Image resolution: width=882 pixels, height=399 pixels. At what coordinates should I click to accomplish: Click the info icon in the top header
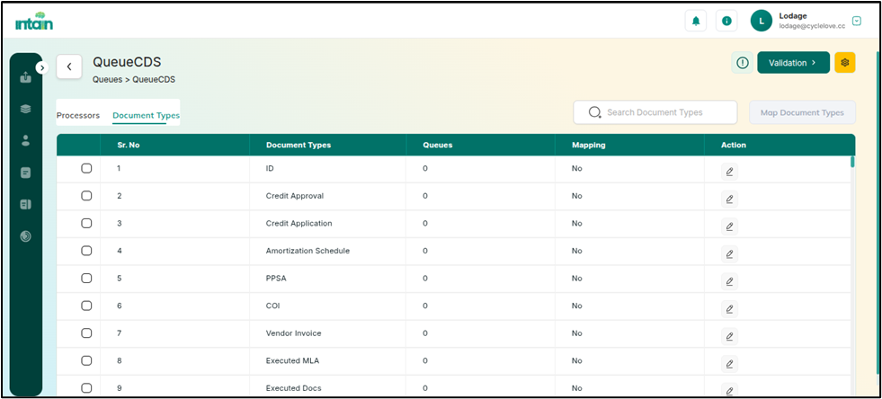click(726, 21)
